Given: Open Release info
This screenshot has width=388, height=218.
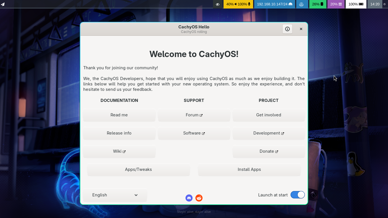Looking at the screenshot, I should [119, 133].
